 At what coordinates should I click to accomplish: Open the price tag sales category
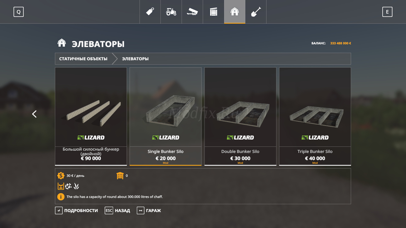150,12
